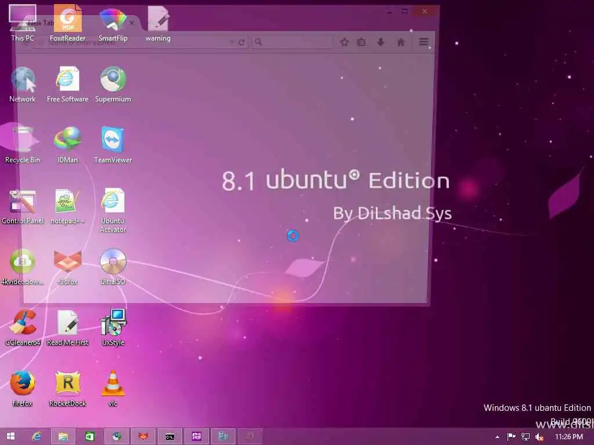
Task: Switch to the blue taskbar app right of the purple one
Action: pos(223,436)
